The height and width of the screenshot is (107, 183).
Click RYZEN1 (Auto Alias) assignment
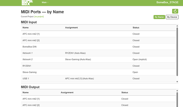(75, 53)
